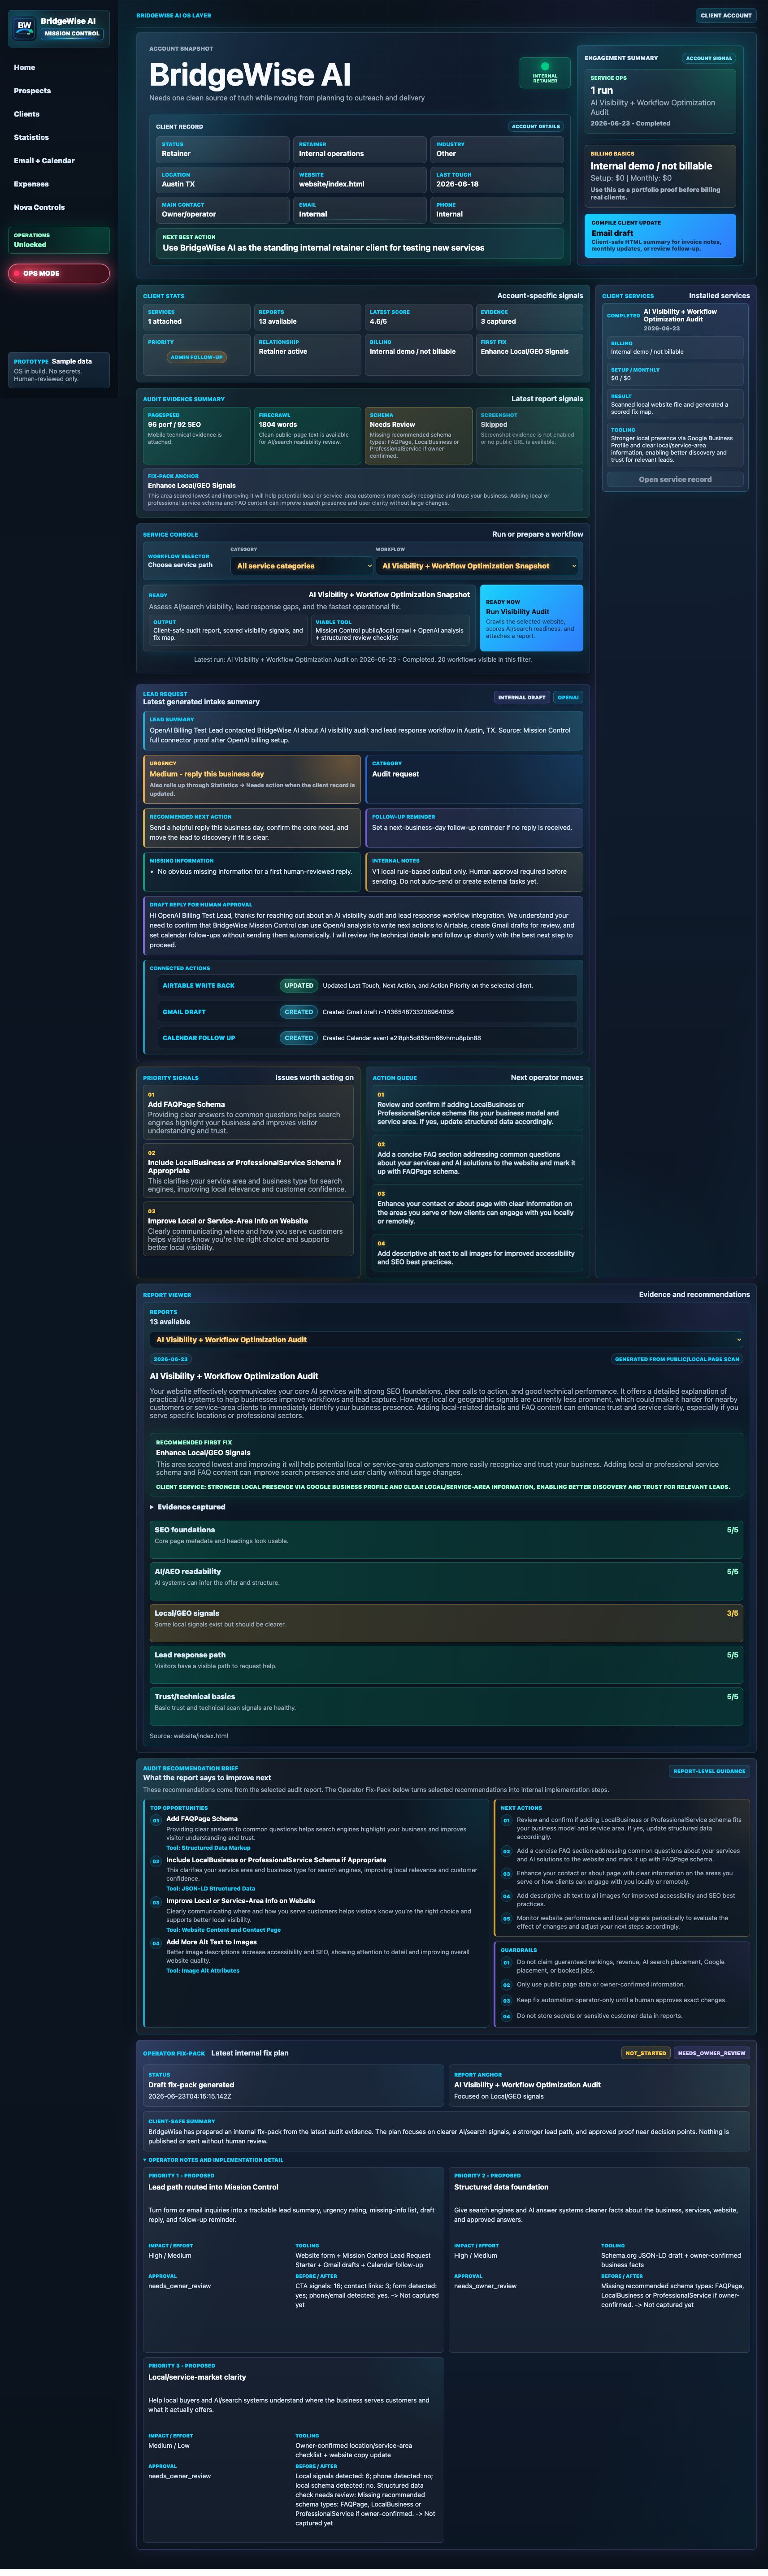This screenshot has height=2576, width=768.
Task: Click the ACCOUNT SIGNAL badge
Action: click(x=709, y=58)
